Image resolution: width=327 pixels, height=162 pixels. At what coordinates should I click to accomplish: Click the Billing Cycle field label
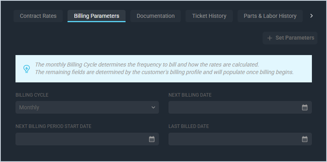(32, 95)
